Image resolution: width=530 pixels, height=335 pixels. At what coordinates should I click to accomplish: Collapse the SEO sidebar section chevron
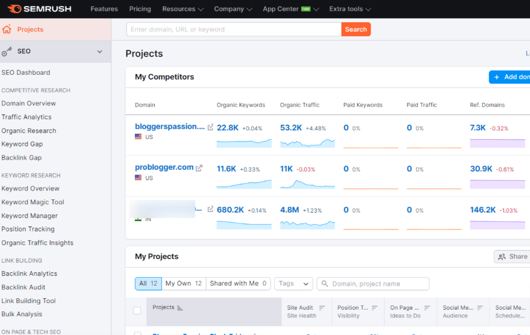click(x=100, y=52)
